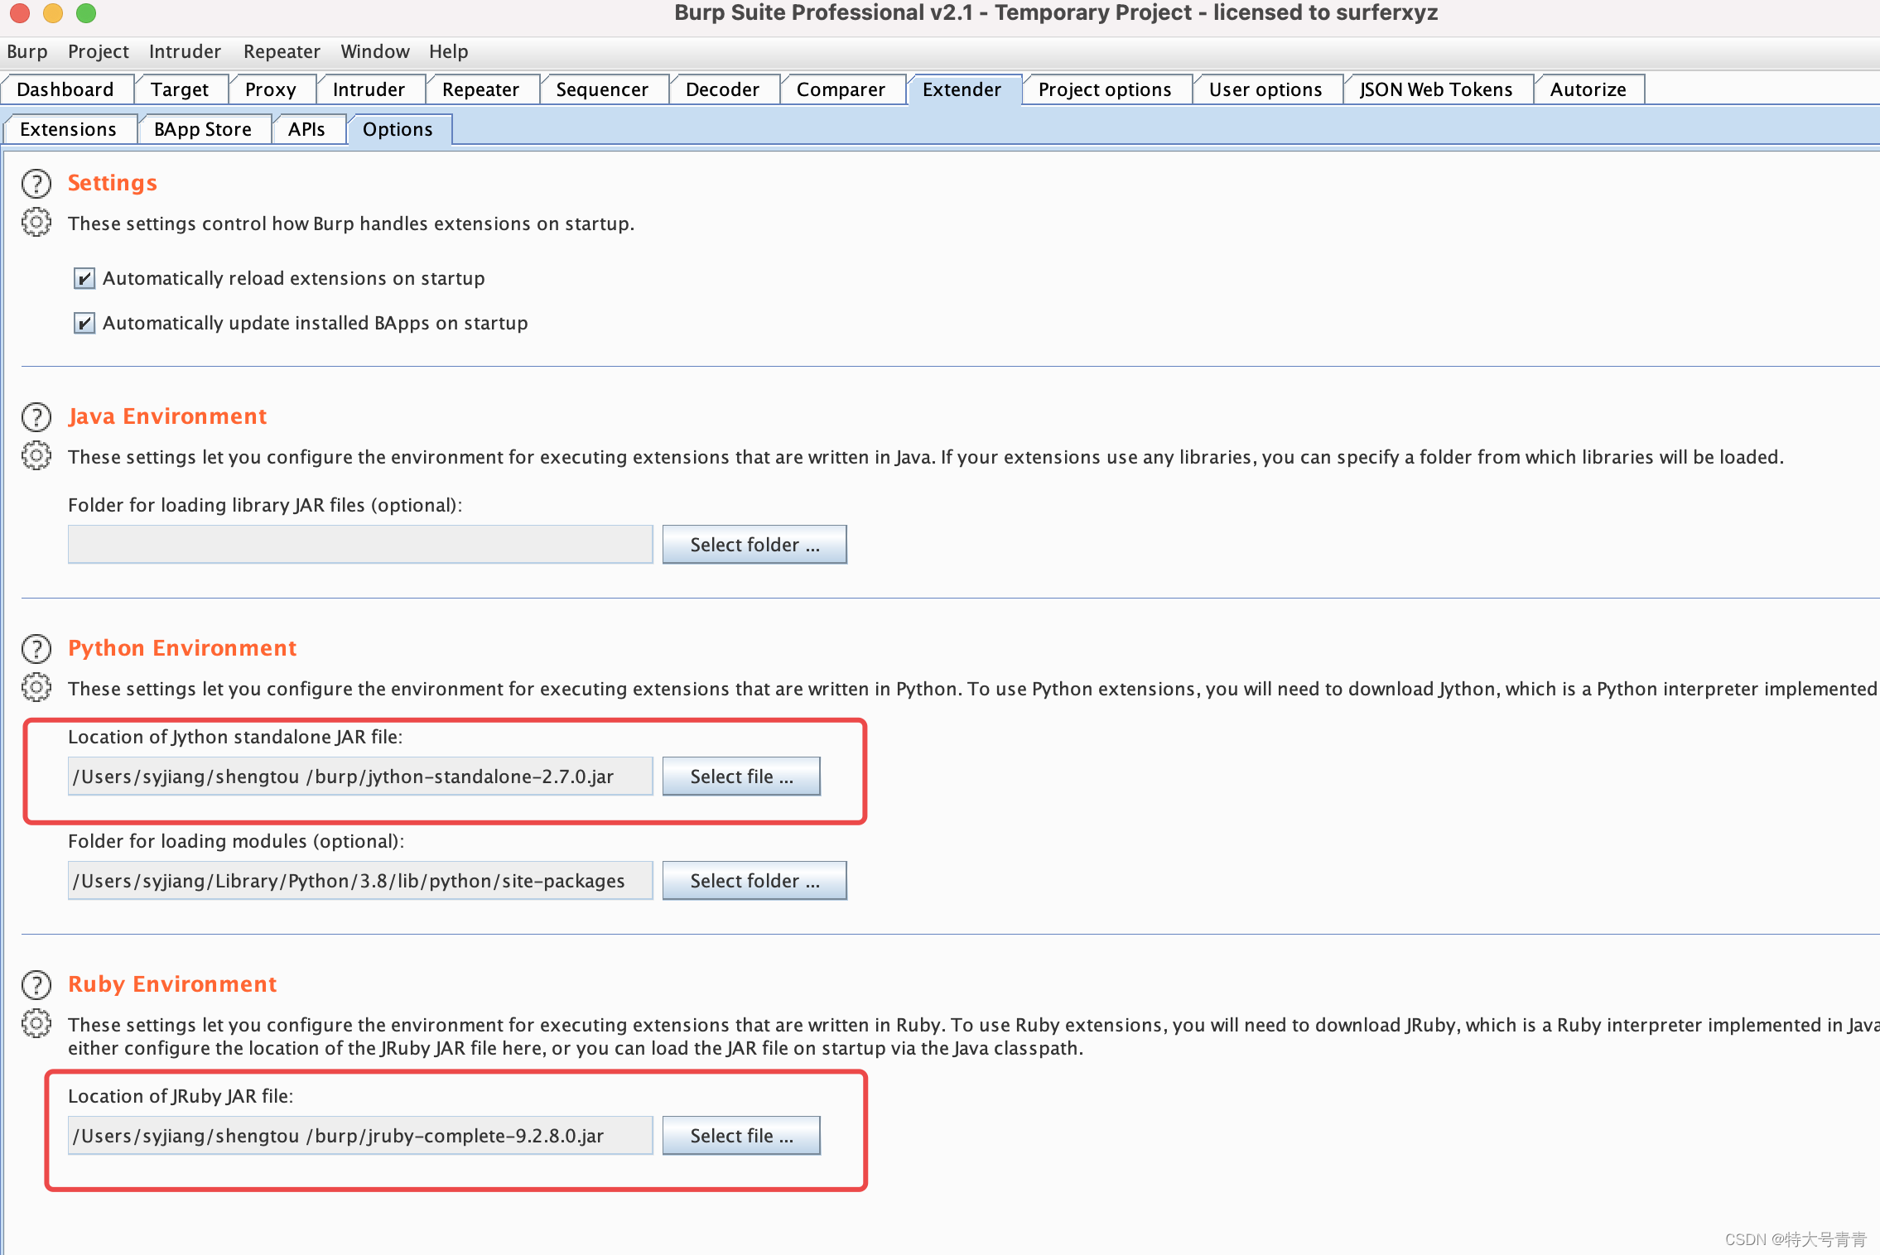Open the Window menu
Screen dimensions: 1880x1255
[x=375, y=51]
